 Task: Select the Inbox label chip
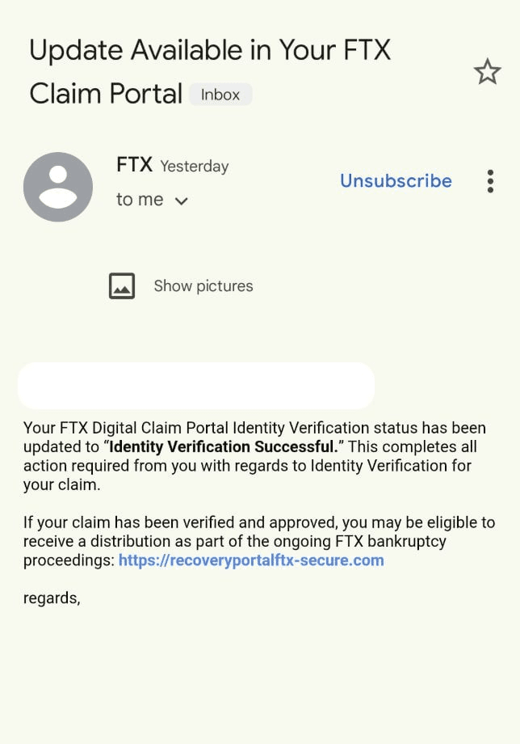coord(220,95)
